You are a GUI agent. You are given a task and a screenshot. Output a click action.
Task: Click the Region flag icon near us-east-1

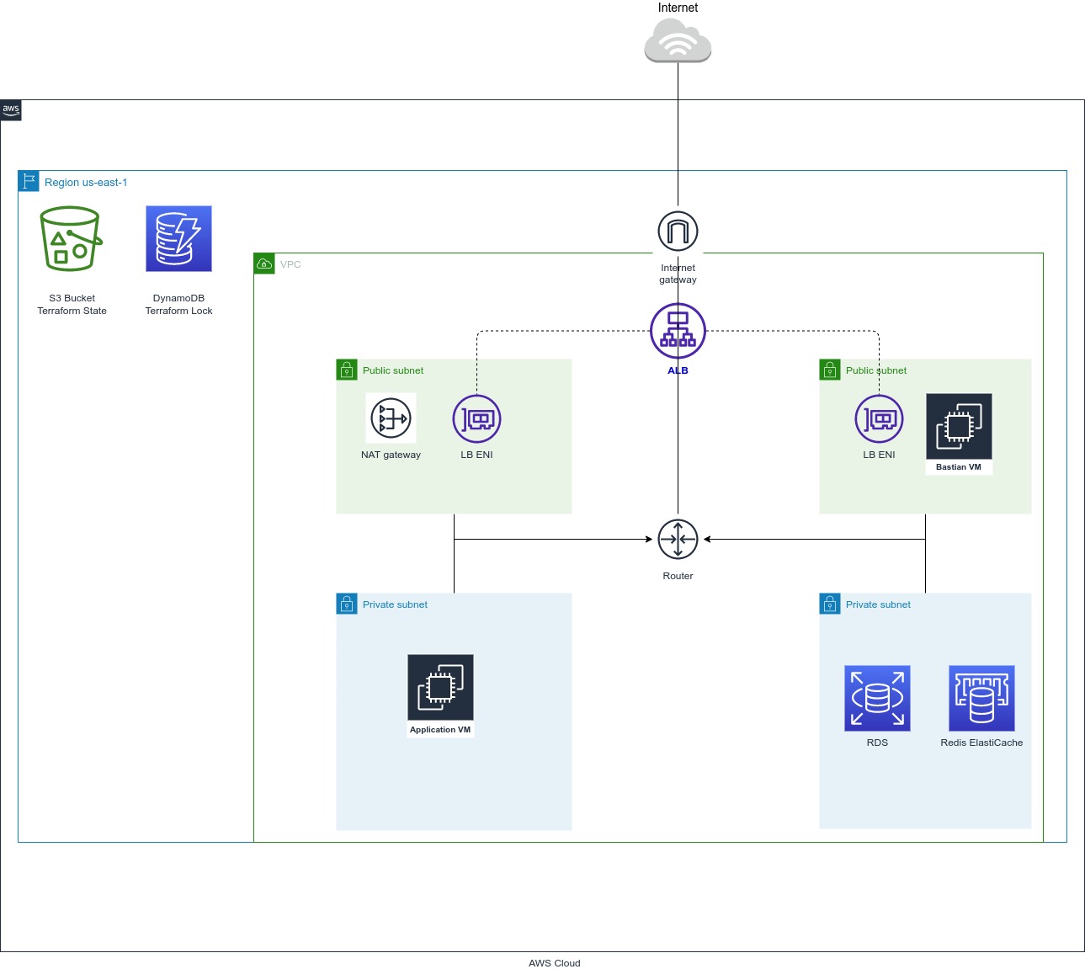point(29,181)
